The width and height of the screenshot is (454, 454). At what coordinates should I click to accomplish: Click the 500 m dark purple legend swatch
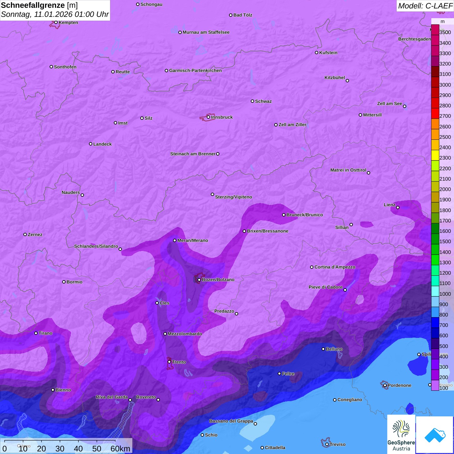(x=435, y=343)
